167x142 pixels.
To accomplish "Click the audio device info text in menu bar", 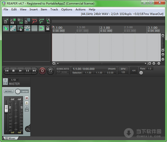I will (122, 14).
